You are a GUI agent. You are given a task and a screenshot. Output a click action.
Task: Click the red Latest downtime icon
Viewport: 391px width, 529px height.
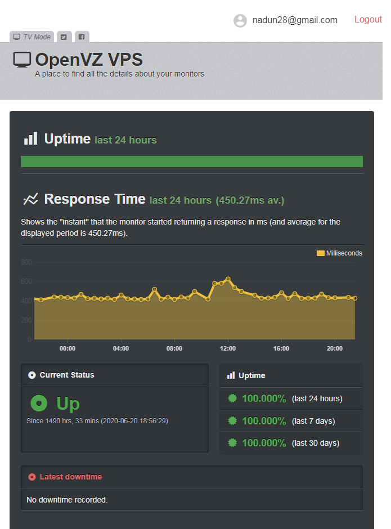(32, 477)
